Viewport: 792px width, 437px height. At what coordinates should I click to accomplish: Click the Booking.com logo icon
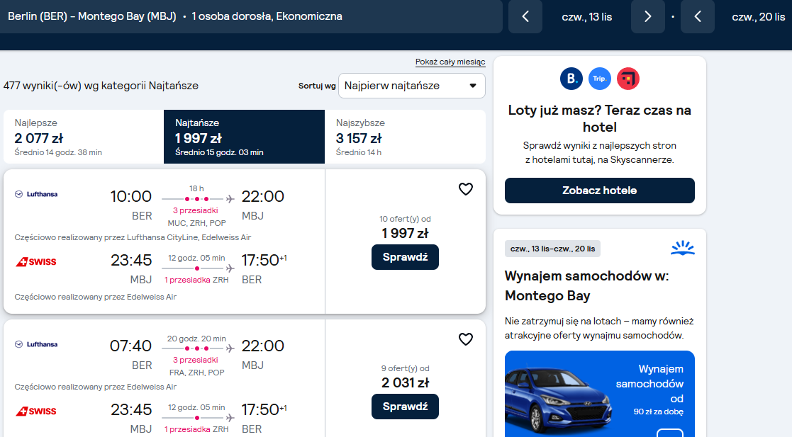[x=571, y=79]
